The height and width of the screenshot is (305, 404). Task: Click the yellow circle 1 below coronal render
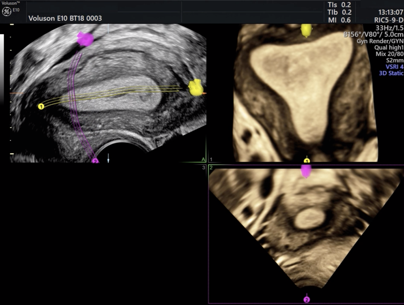tap(307, 161)
